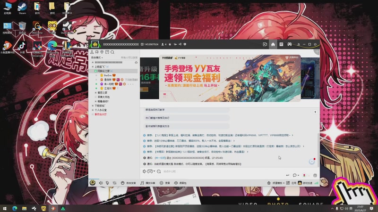Collapse the root XXXXXXXX channel tree node
Viewport: 378px width, 212px height.
[x=93, y=62]
